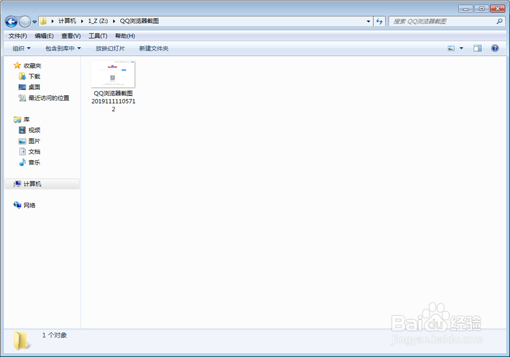Select 网络 in navigation pane

tap(24, 206)
